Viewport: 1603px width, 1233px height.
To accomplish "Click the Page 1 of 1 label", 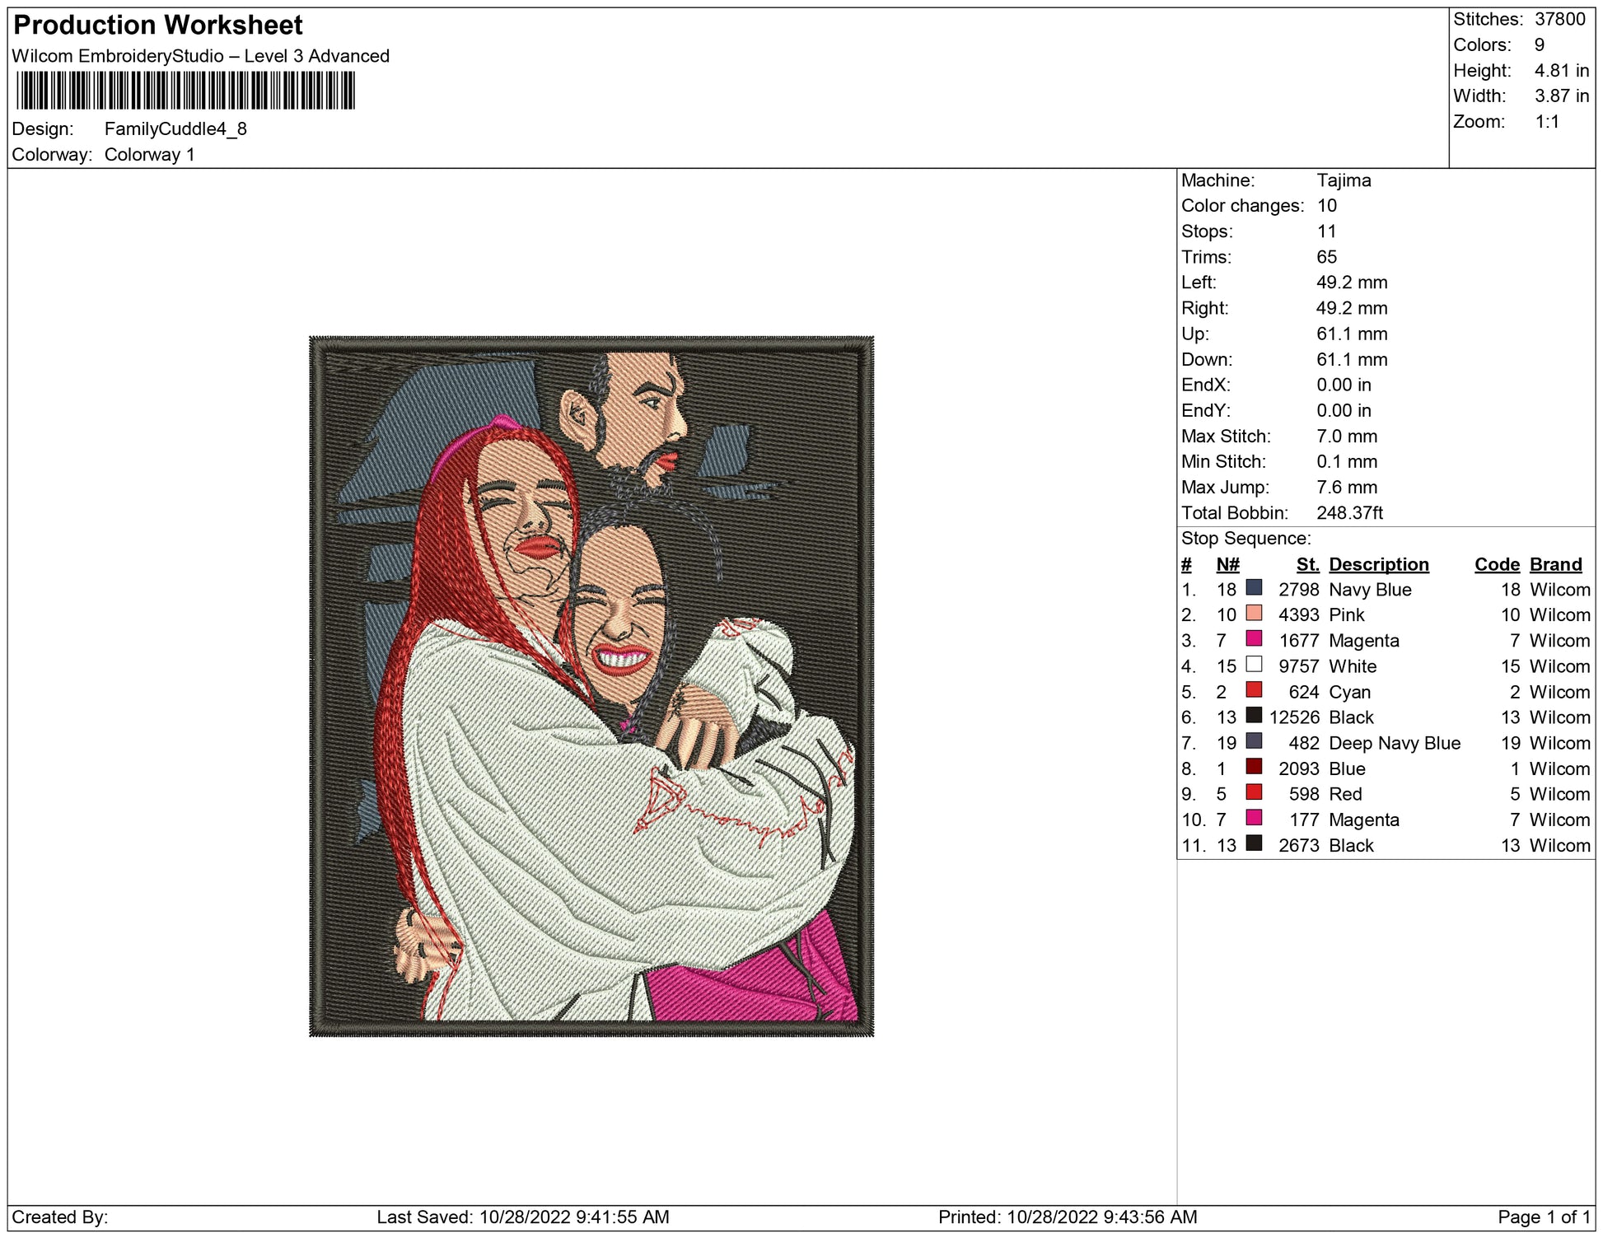I will (1543, 1217).
